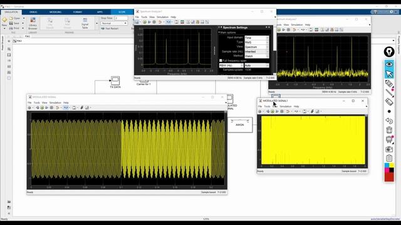This screenshot has height=225, width=401.
Task: Click Run button in Spectrum Analyzer2 toolbar
Action: coord(279,30)
